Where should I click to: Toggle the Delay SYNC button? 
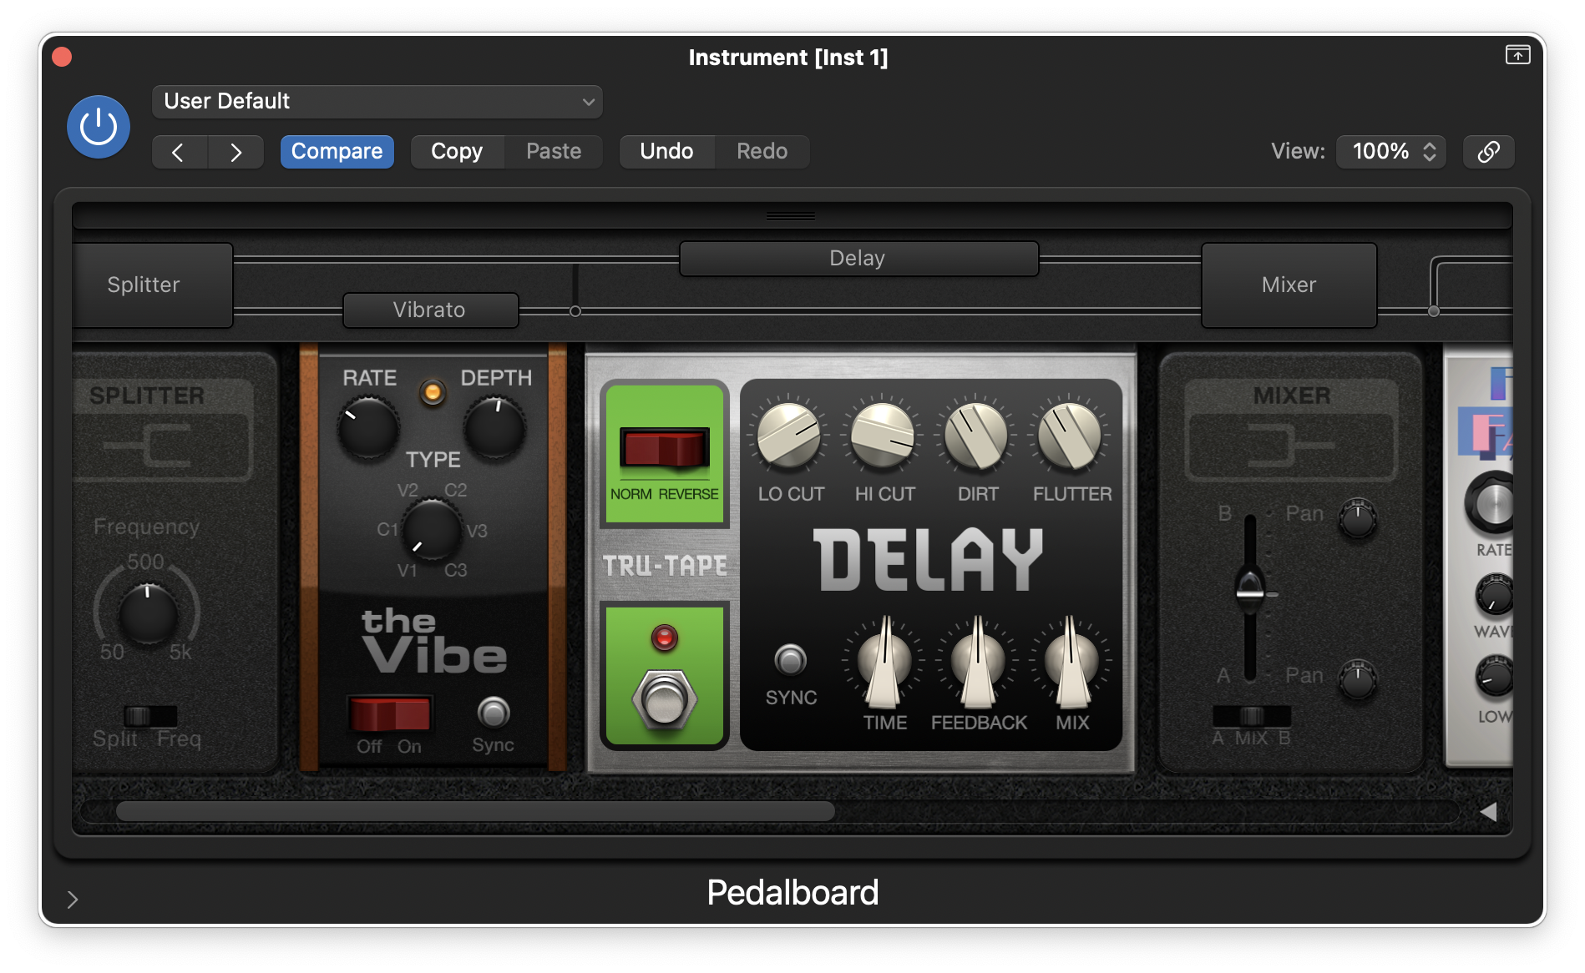click(790, 660)
